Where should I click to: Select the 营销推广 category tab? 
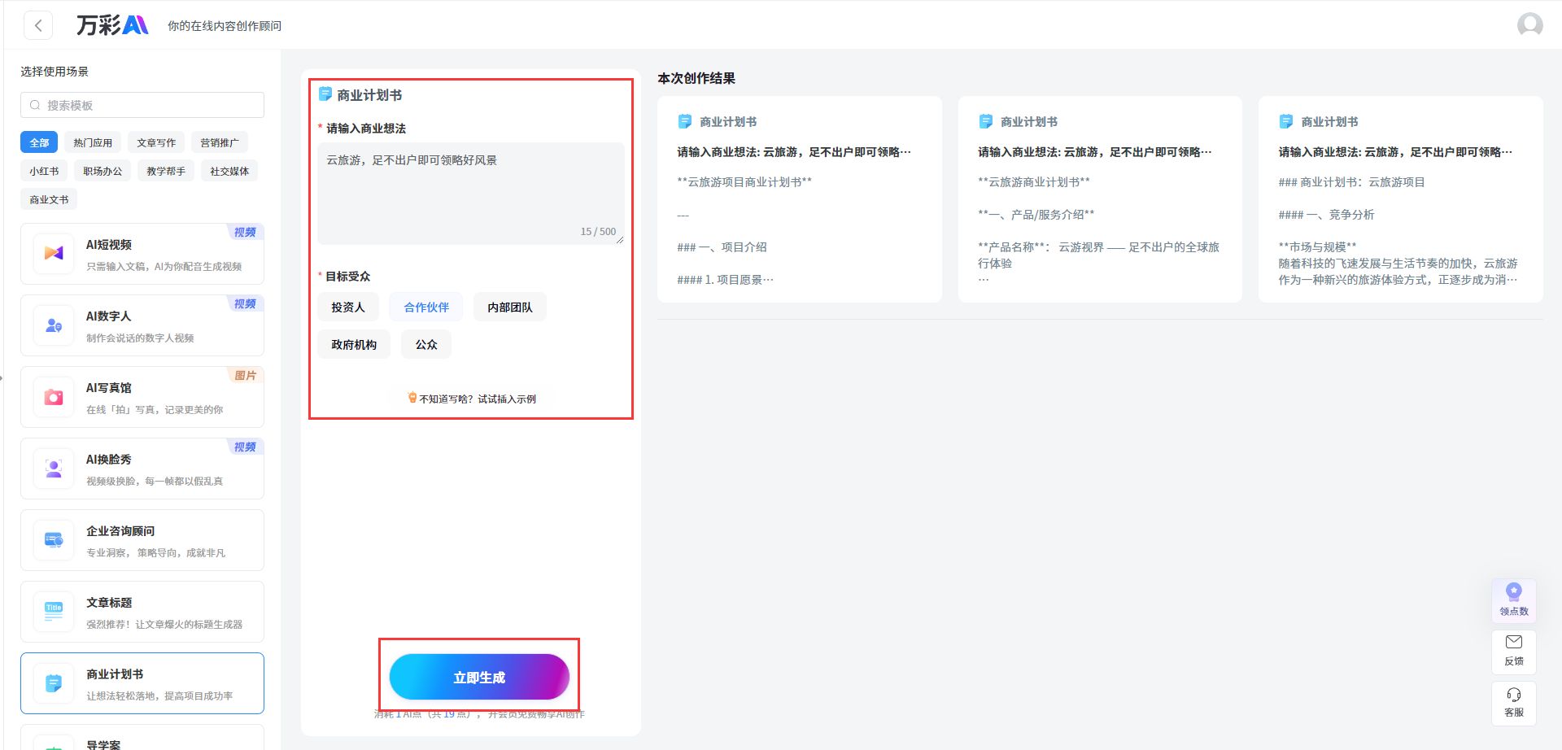(x=220, y=142)
